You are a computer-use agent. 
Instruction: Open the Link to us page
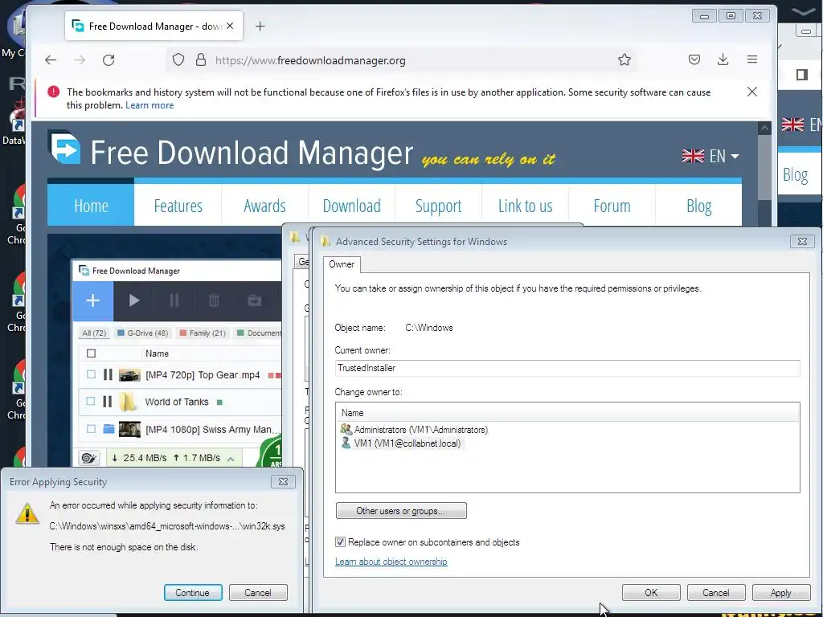[x=526, y=206]
